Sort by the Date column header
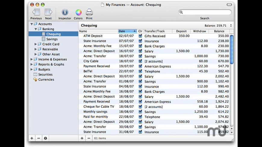The width and height of the screenshot is (262, 147). [127, 31]
